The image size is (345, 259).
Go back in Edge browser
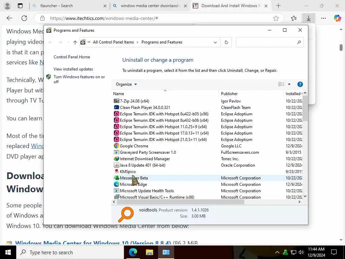click(x=9, y=18)
